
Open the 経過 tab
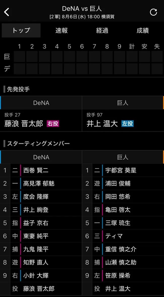(x=102, y=31)
